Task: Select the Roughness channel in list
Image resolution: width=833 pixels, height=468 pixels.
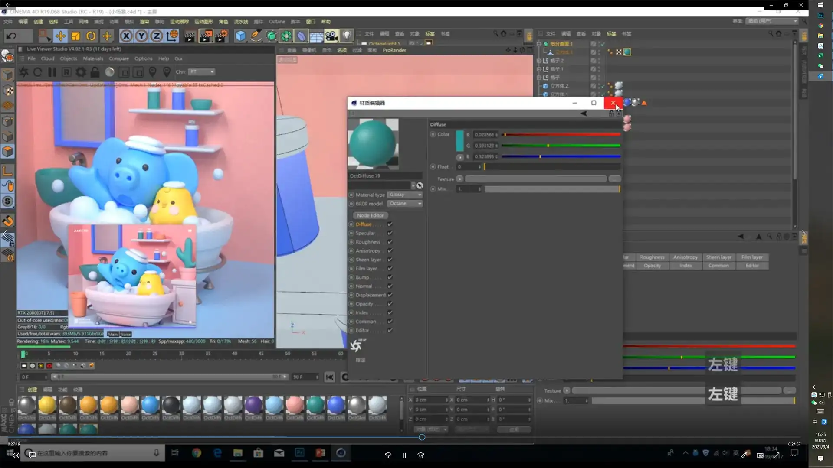Action: tap(368, 242)
